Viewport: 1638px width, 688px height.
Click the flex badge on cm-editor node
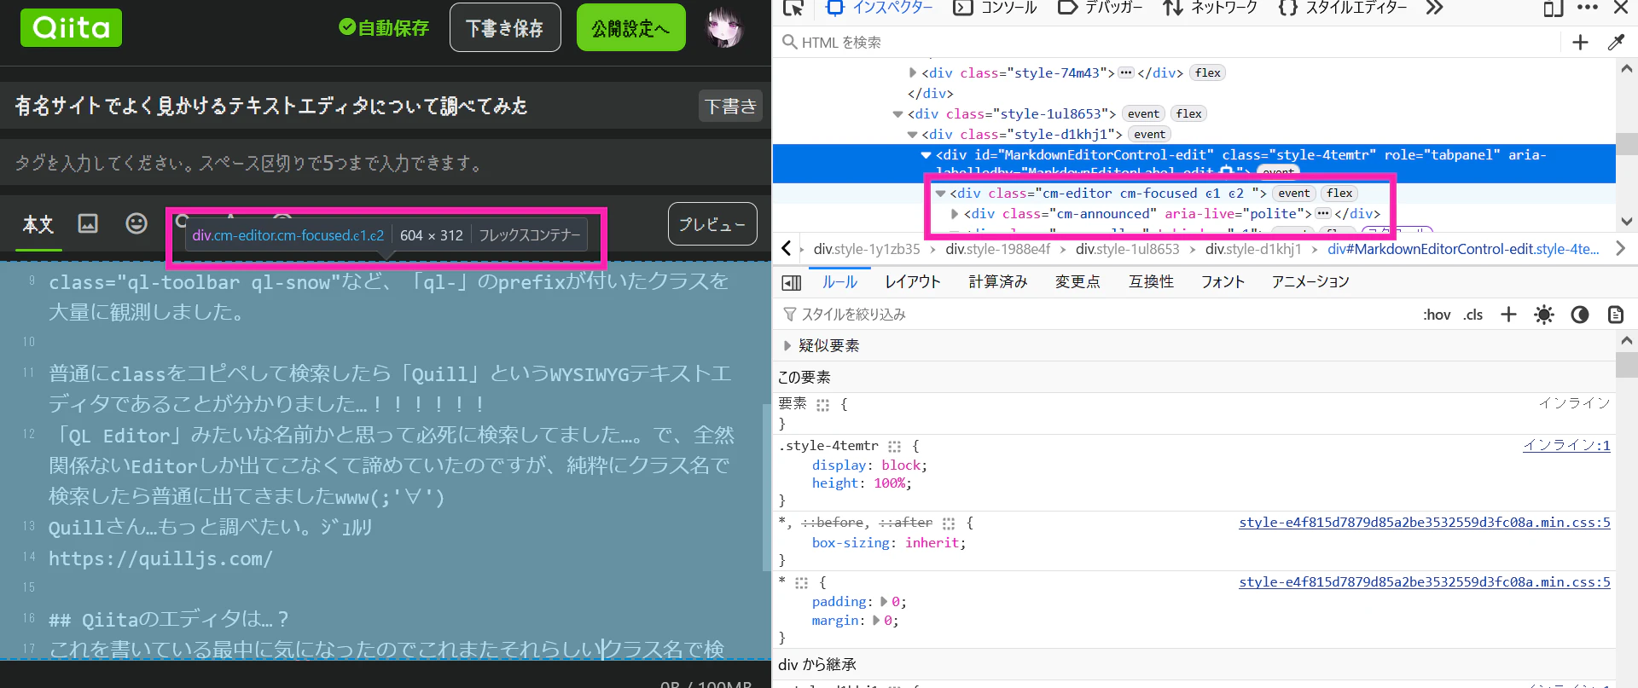point(1339,194)
